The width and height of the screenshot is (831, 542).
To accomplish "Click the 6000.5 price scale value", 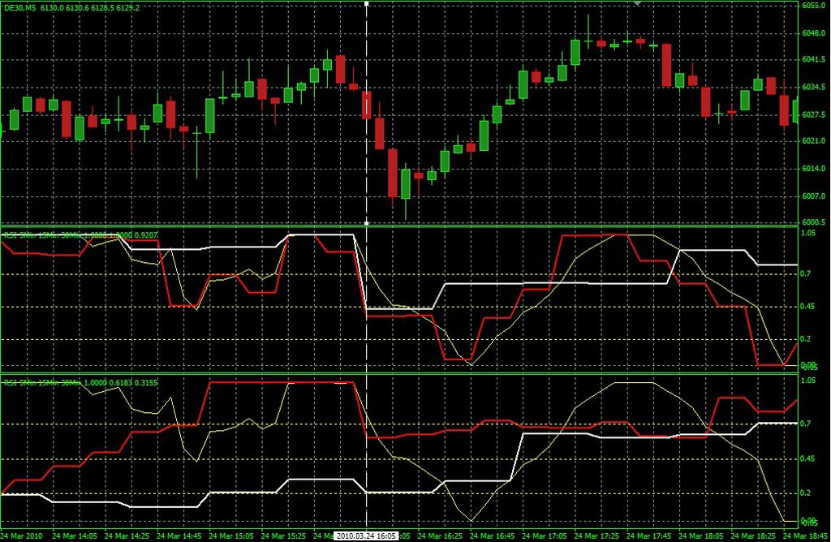I will pyautogui.click(x=812, y=222).
